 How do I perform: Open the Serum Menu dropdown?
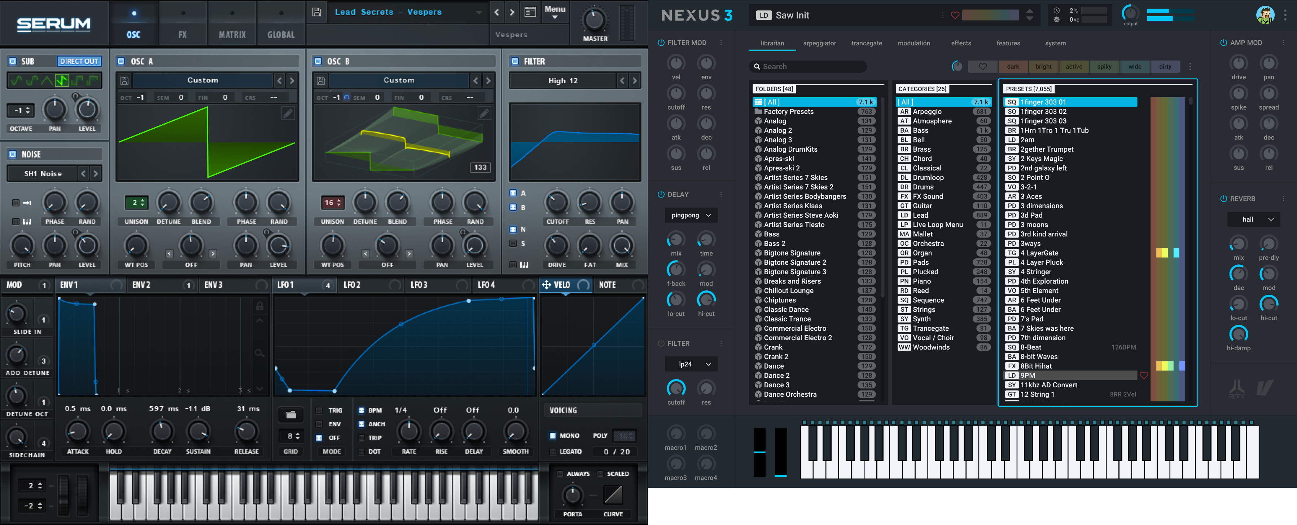[x=555, y=12]
